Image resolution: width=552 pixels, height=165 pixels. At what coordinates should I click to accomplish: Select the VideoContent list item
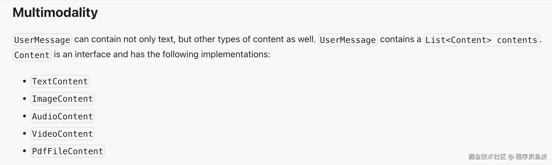point(62,134)
